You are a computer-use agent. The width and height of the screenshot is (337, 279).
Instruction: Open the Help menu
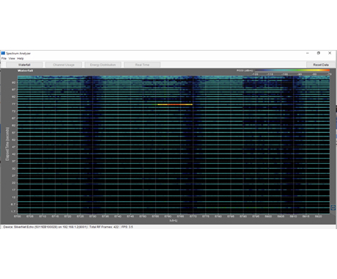[x=21, y=59]
